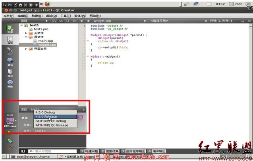
Task: Click the keyboard indicator in the panel
Action: click(x=209, y=4)
